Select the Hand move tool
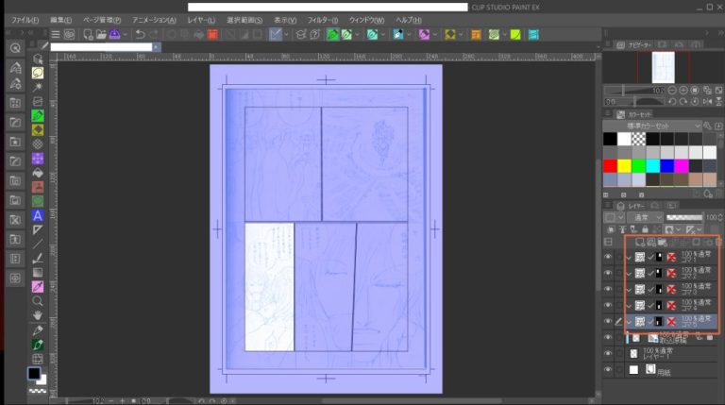Image resolution: width=725 pixels, height=405 pixels. click(x=38, y=314)
